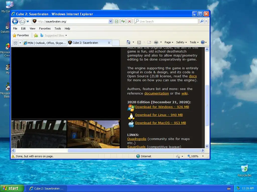Image resolution: width=257 pixels, height=192 pixels.
Task: Click the blue Help question mark icon
Action: 203,42
